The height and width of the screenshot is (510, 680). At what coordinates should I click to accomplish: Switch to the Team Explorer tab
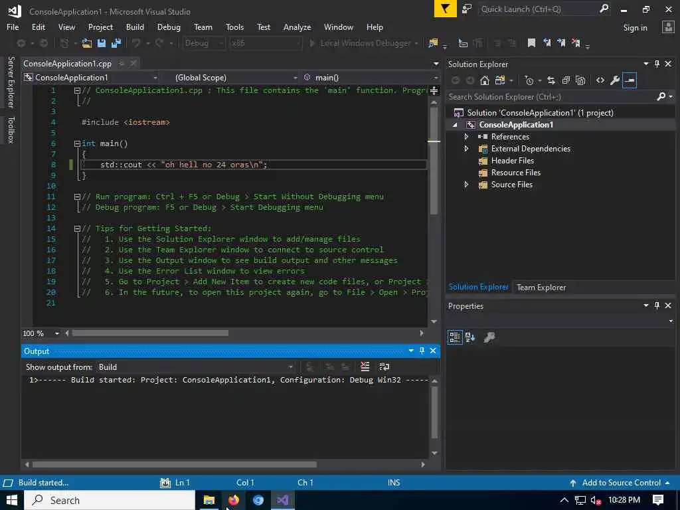pyautogui.click(x=541, y=288)
